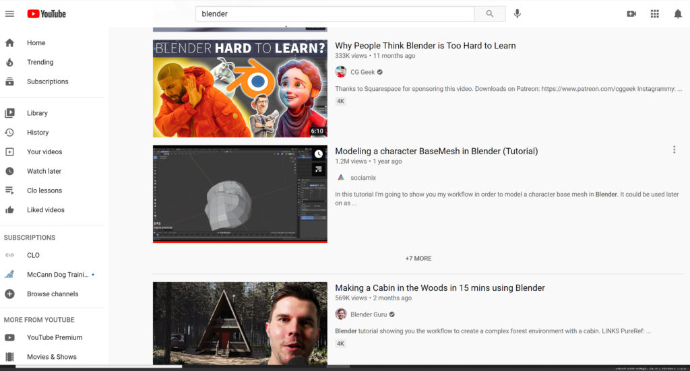The image size is (690, 371).
Task: Open 'Making a Cabin in the Woods' title
Action: (439, 288)
